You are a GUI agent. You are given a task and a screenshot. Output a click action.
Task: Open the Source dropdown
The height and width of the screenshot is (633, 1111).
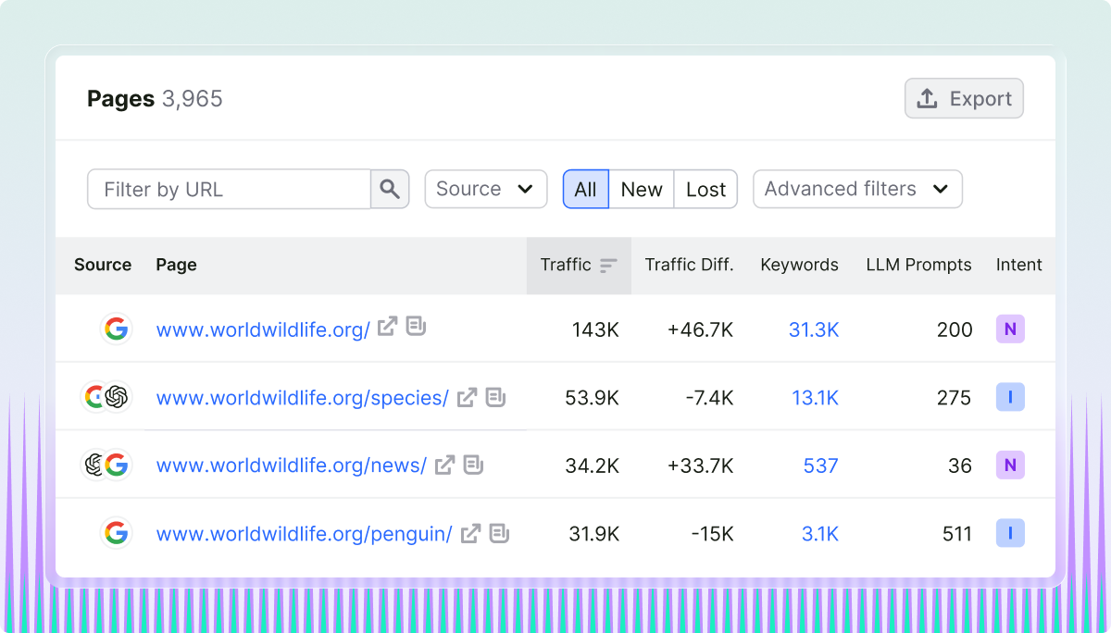(x=486, y=189)
